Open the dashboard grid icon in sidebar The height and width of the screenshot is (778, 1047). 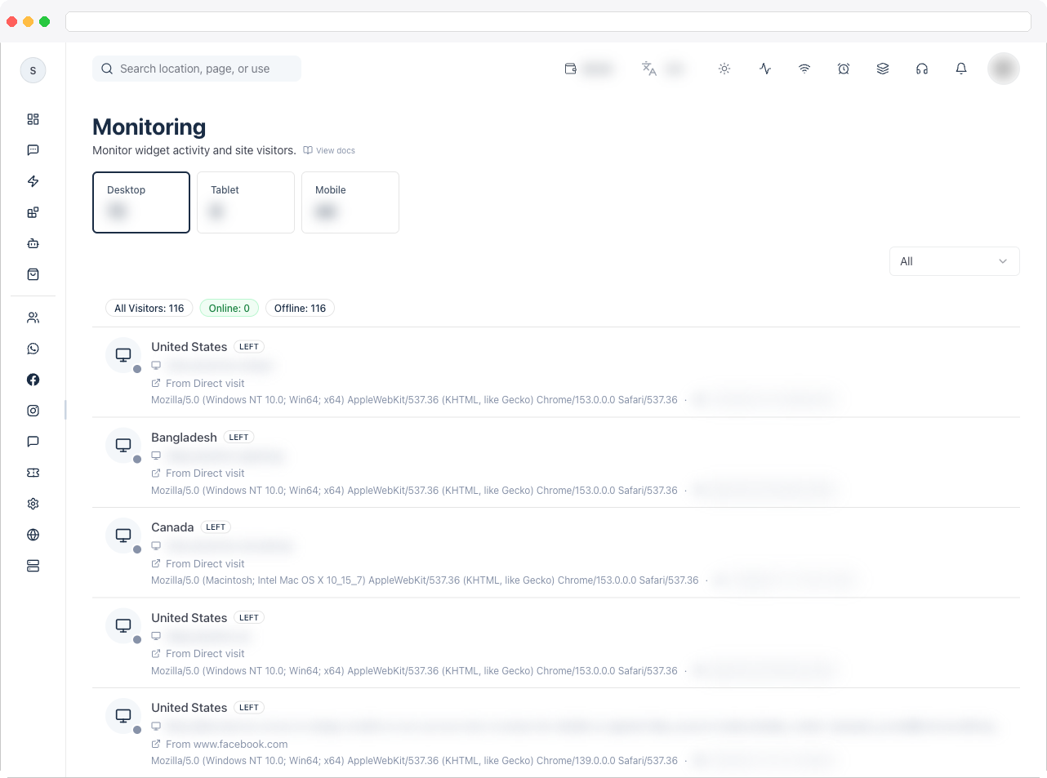click(33, 119)
